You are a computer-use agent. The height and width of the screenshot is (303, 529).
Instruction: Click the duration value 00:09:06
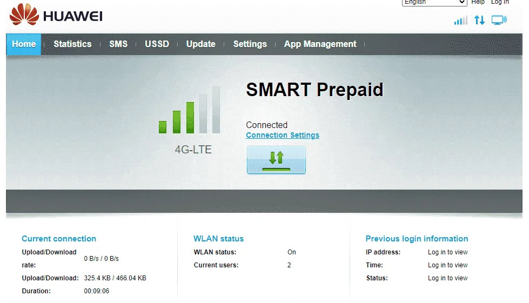coord(97,291)
